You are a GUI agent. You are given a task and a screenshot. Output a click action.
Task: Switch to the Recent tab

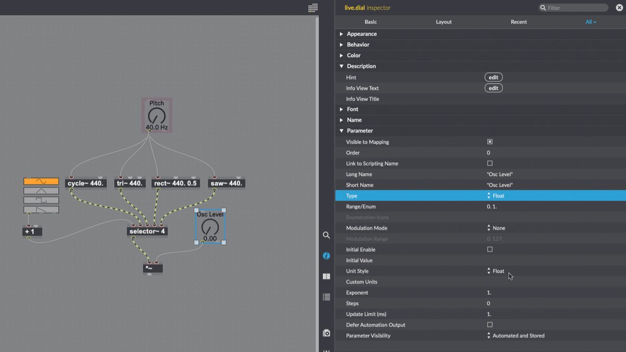[519, 22]
